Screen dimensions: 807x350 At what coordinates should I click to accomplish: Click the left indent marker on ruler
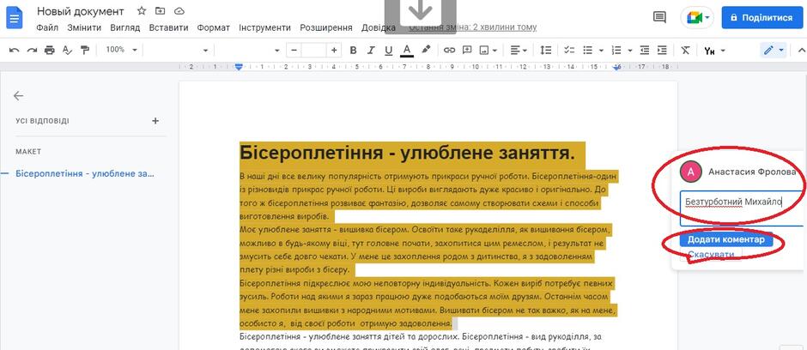click(239, 67)
